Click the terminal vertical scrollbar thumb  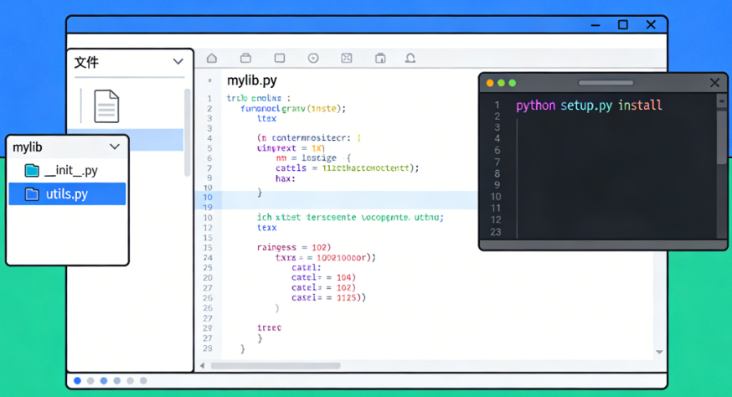pyautogui.click(x=722, y=137)
